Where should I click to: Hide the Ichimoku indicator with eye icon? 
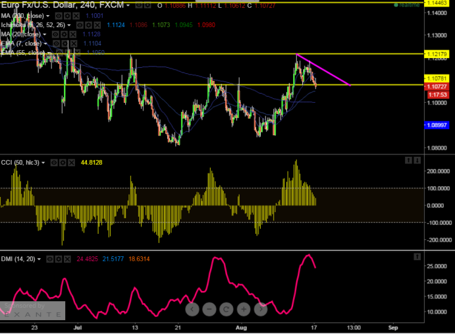coord(80,25)
